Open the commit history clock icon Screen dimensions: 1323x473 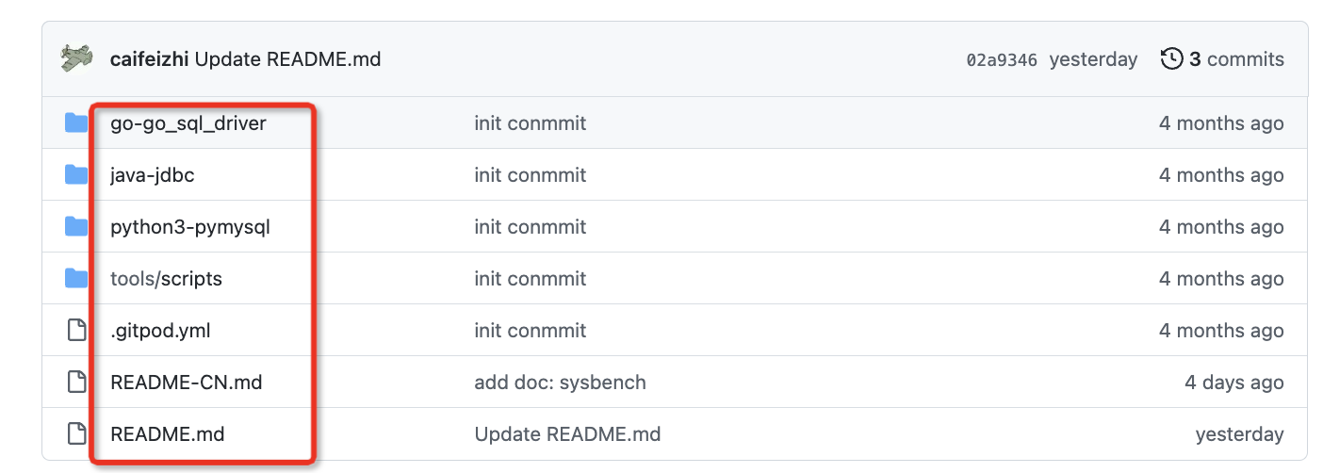point(1171,59)
